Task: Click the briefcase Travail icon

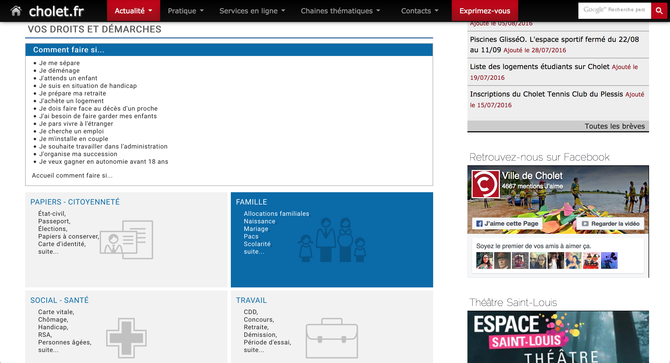Action: (332, 338)
